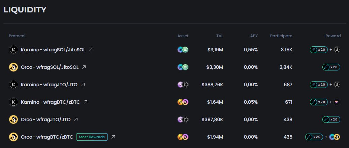Viewport: 349px width, 148px height.
Task: Click the x 2.0 reward badge for Orca wfragSOL/JitoSOL
Action: (x=331, y=67)
